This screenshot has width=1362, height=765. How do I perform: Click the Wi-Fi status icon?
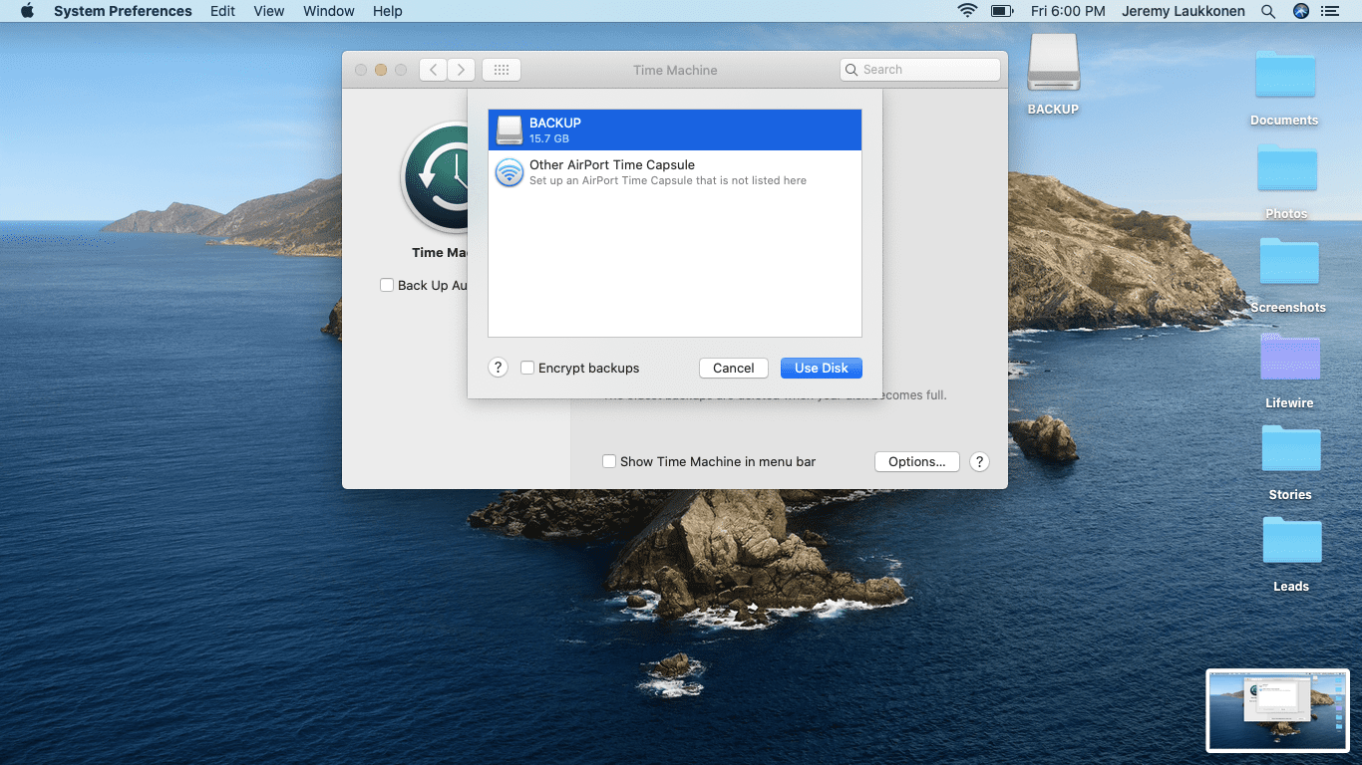coord(967,11)
